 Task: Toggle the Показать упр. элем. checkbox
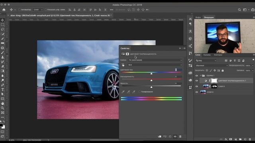coord(45,10)
